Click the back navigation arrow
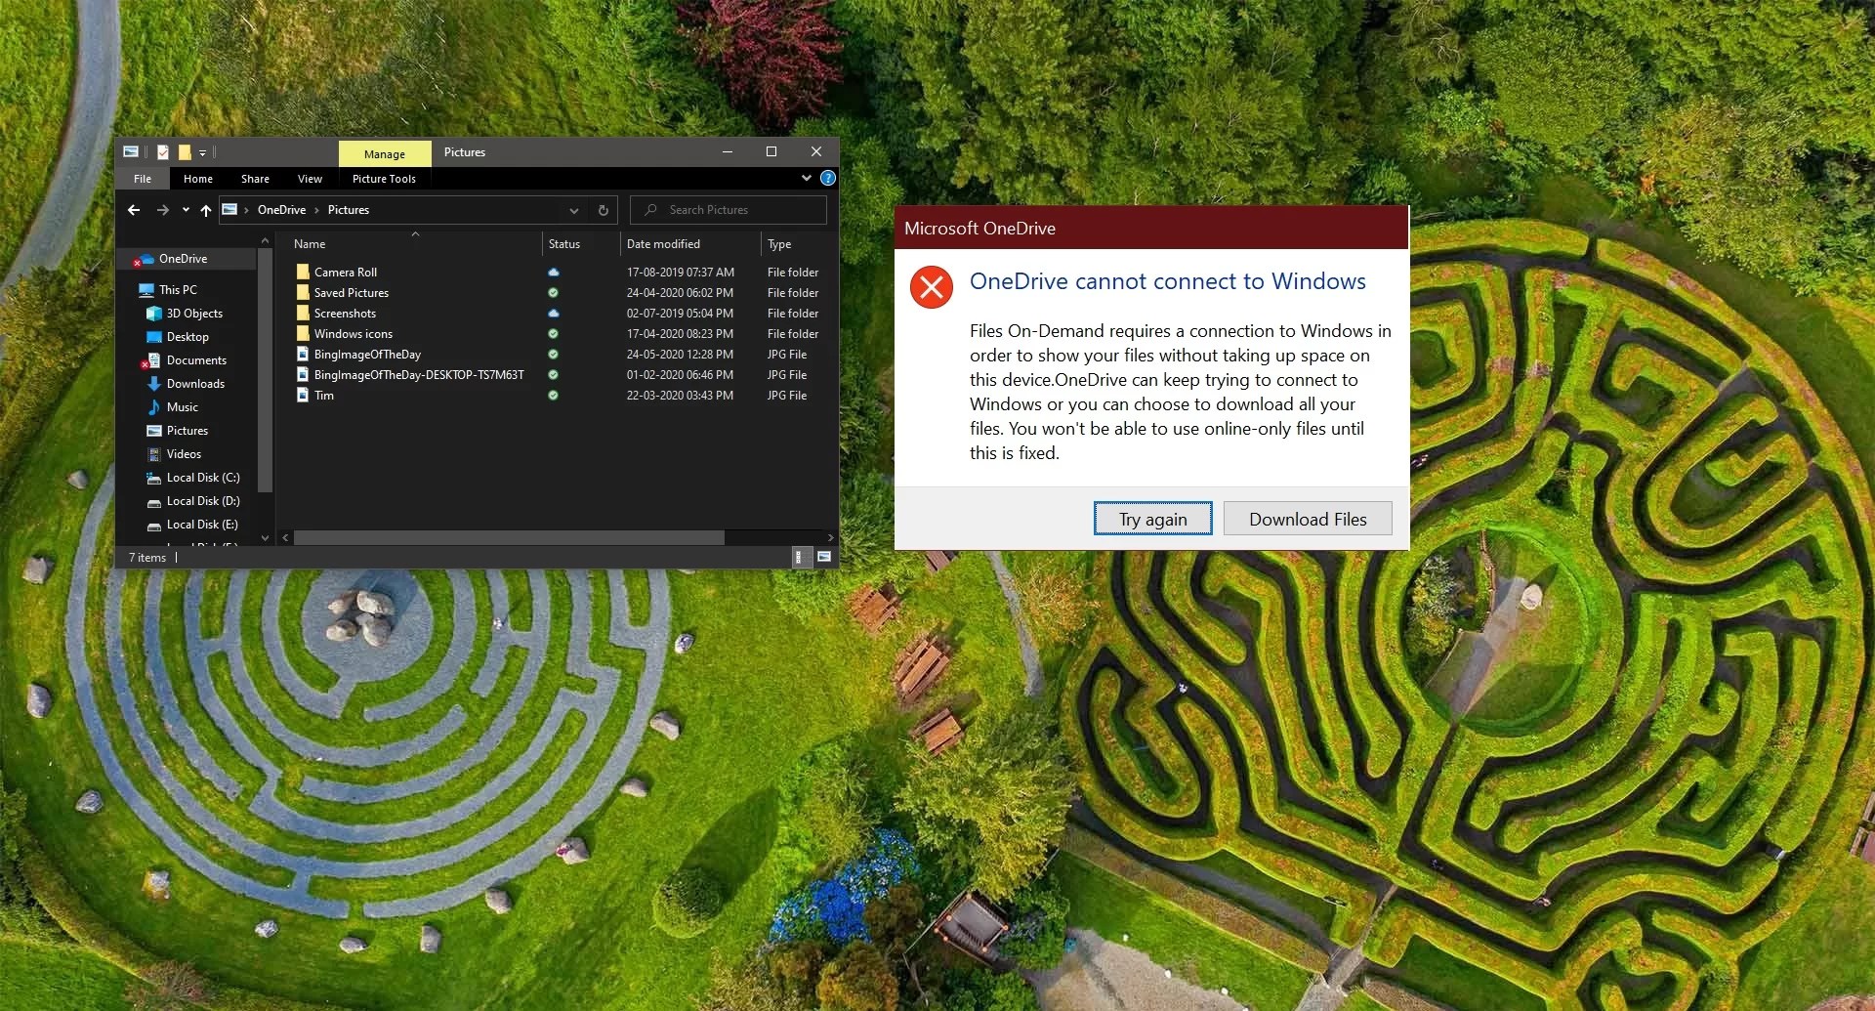1875x1011 pixels. click(x=134, y=210)
